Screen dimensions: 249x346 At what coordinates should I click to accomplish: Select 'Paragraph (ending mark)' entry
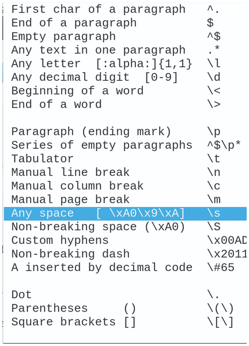pos(125,132)
